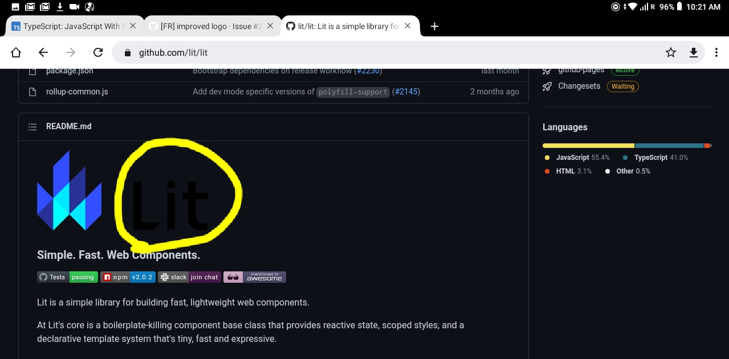
Task: Click the Waiting status label
Action: tap(623, 86)
